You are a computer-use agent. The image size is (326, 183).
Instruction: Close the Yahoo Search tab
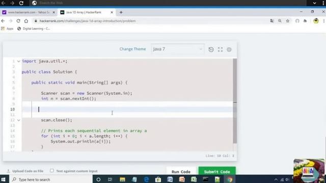tap(54, 12)
